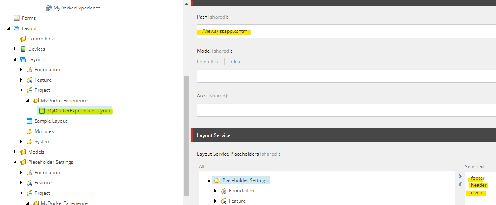Remove selected placeholder with left arrow
The width and height of the screenshot is (496, 205).
(460, 184)
